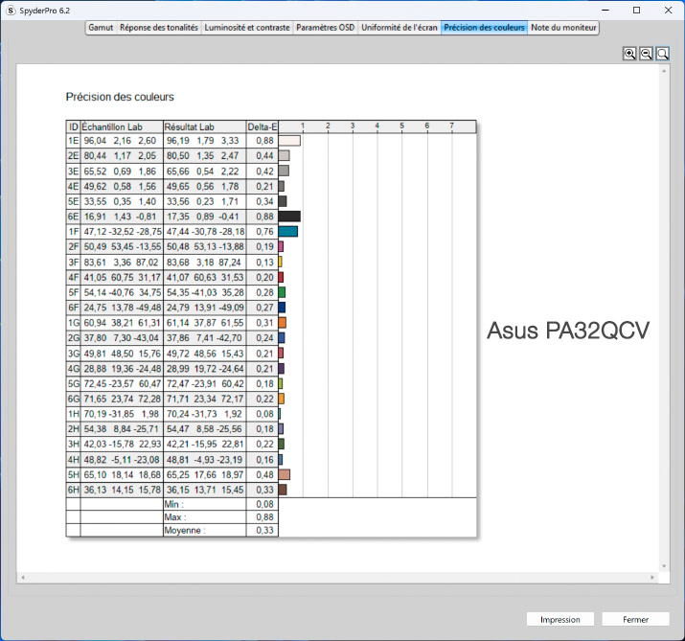This screenshot has height=641, width=685.
Task: Select the Paramètres OSD tab
Action: click(x=326, y=28)
